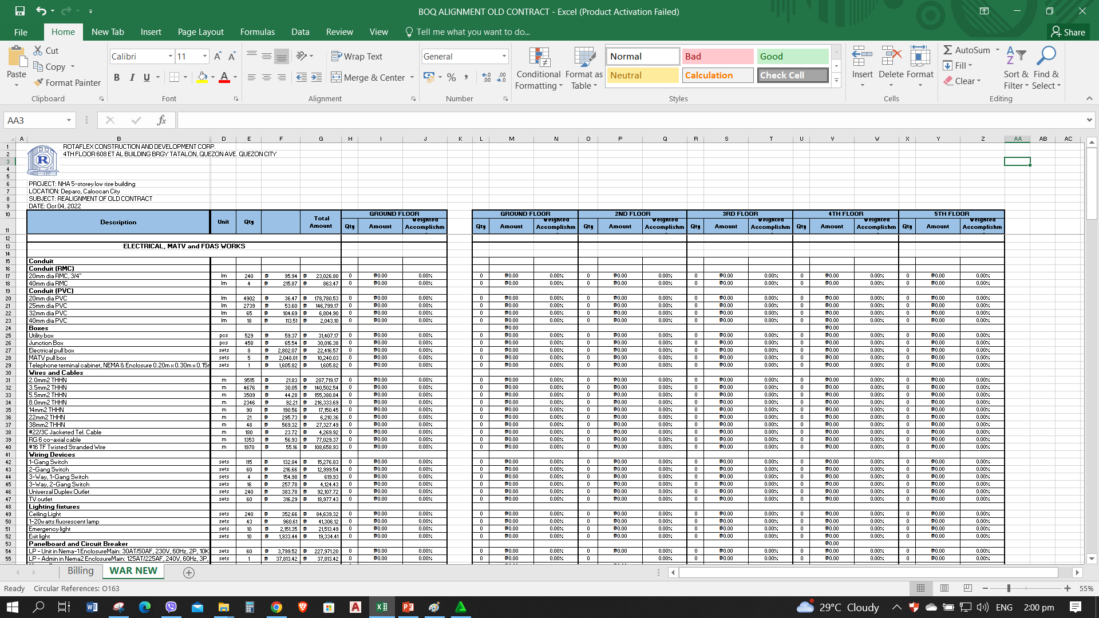This screenshot has width=1099, height=618.
Task: Click the Percent Style icon
Action: click(452, 77)
